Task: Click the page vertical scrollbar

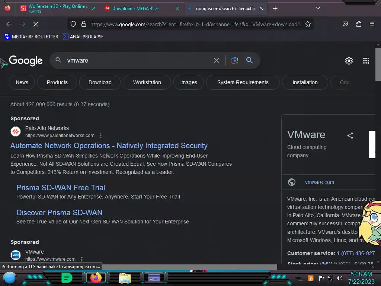Action: [378, 64]
